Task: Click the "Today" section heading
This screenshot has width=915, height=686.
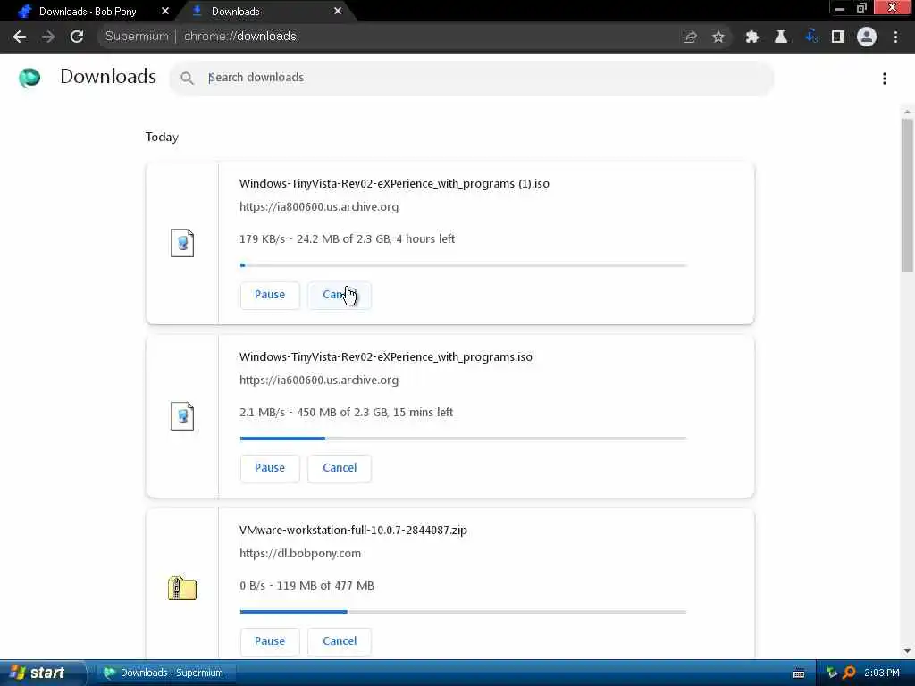Action: click(162, 137)
